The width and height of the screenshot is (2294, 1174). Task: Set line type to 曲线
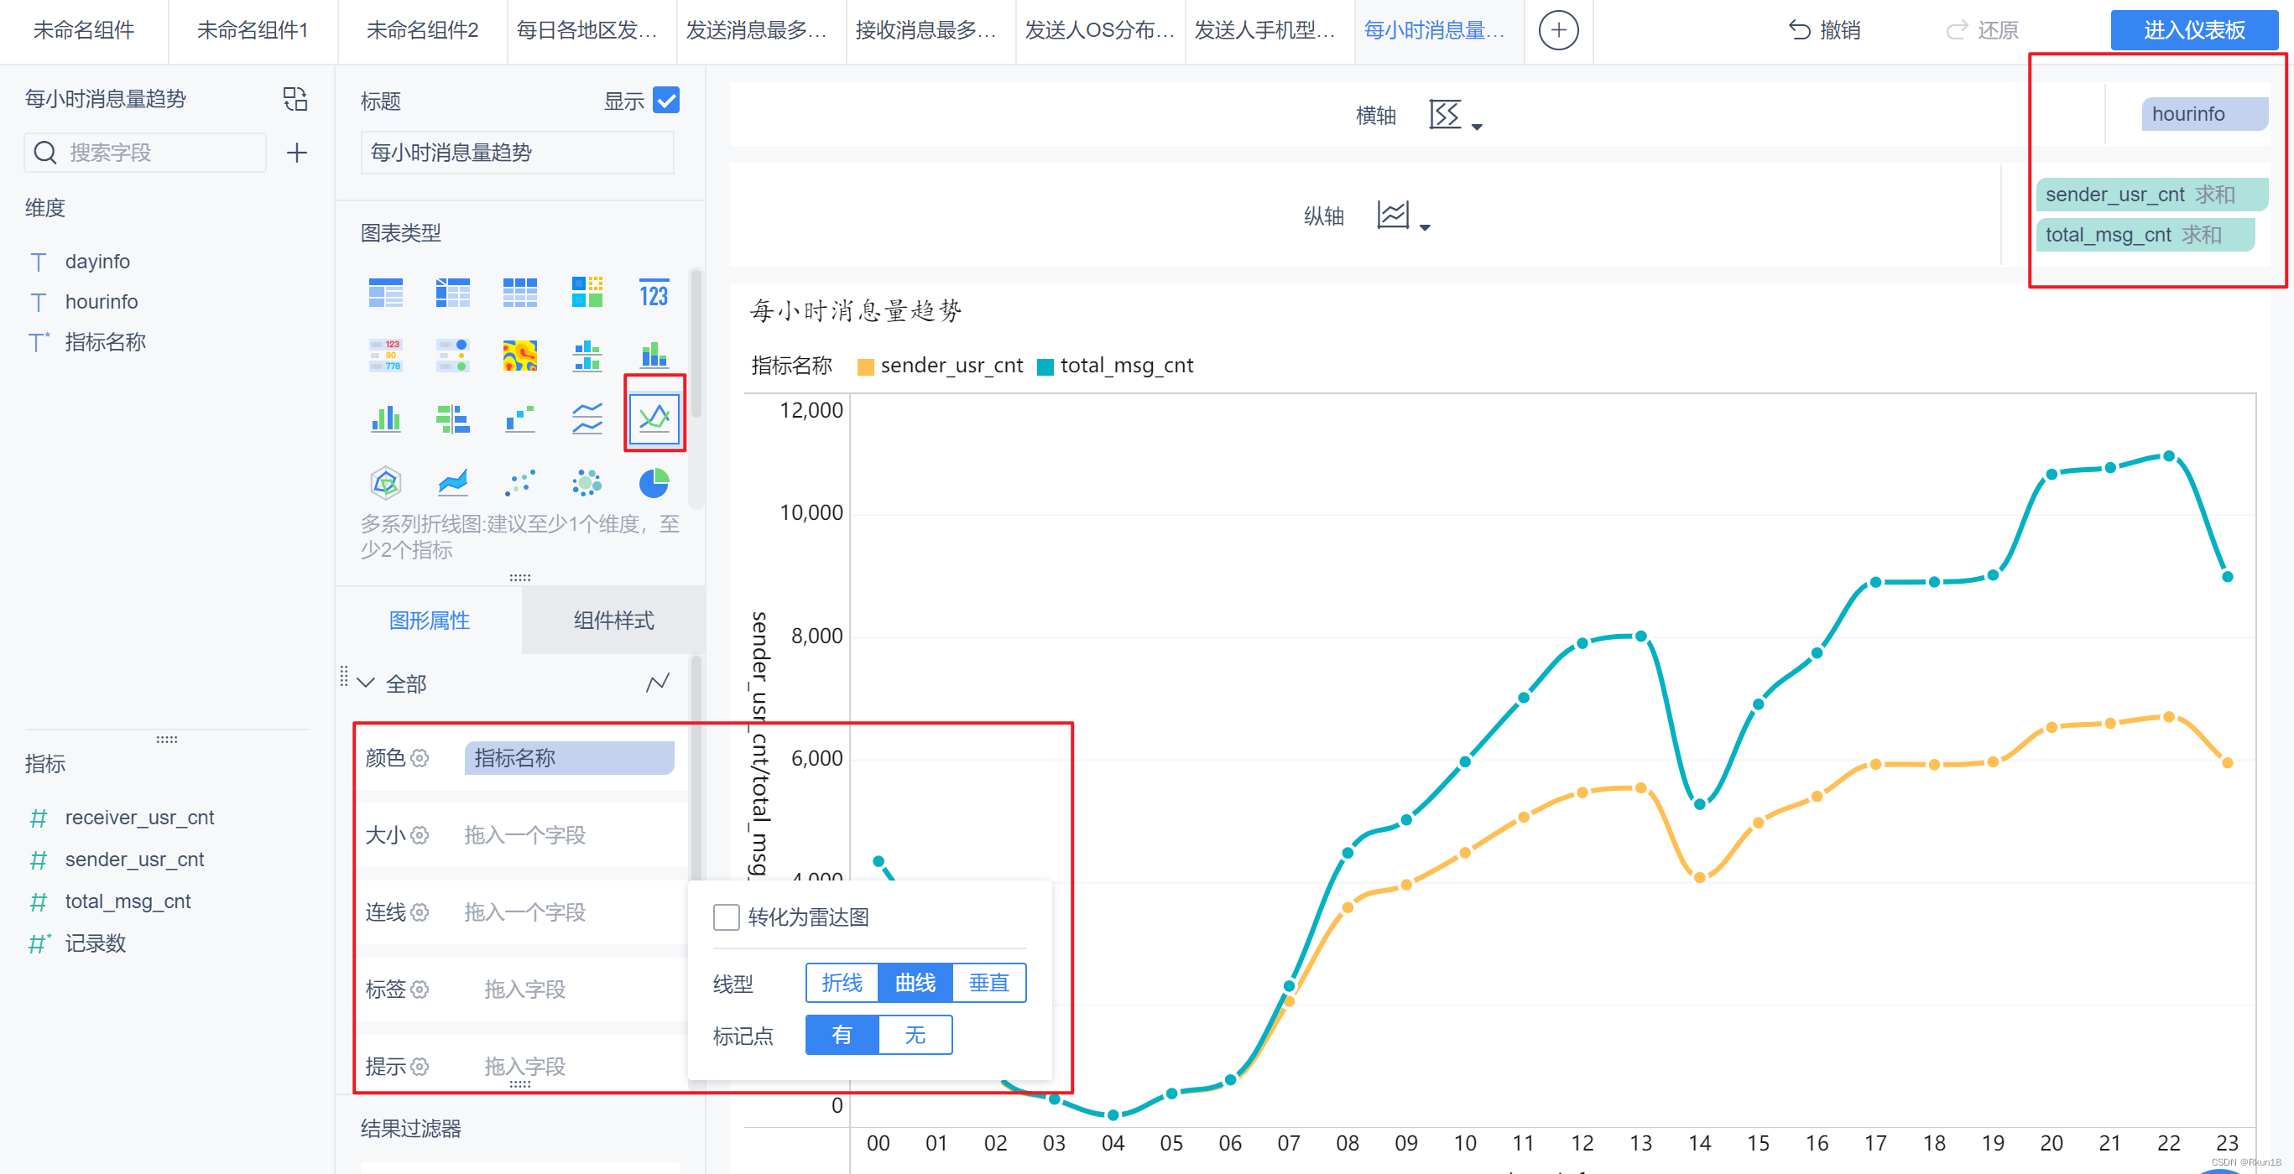pos(915,983)
